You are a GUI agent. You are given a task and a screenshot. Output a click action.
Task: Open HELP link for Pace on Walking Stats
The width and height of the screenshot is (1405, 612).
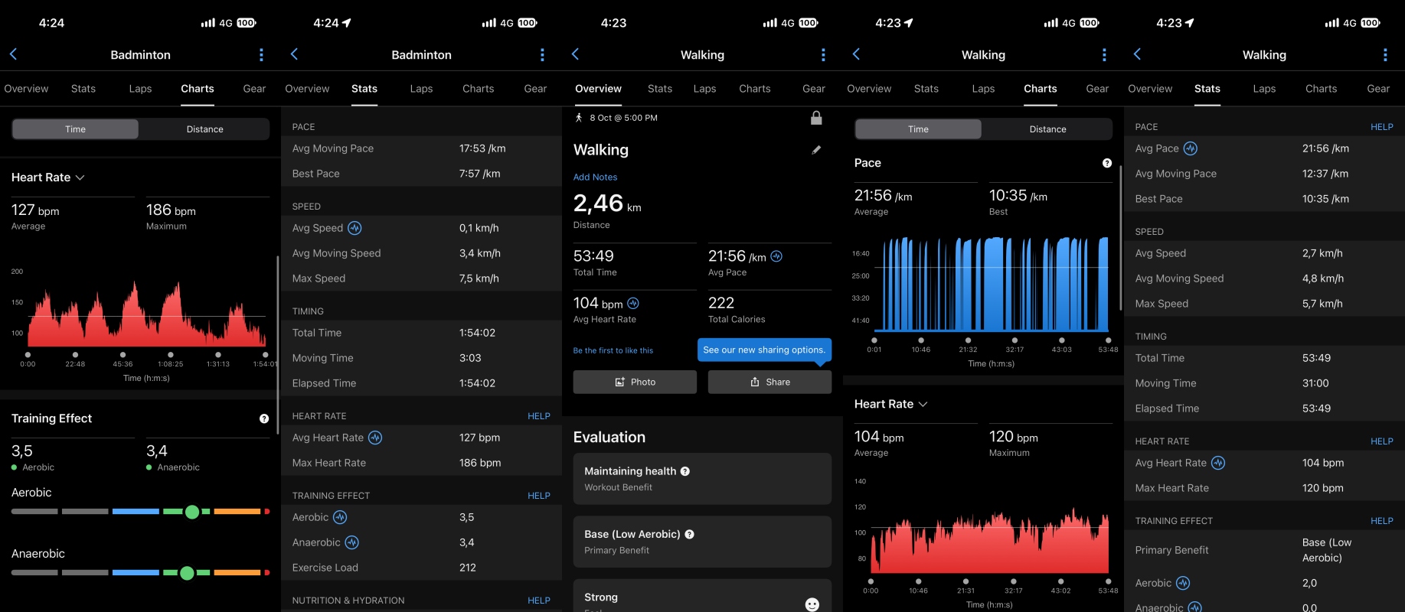pos(1382,127)
